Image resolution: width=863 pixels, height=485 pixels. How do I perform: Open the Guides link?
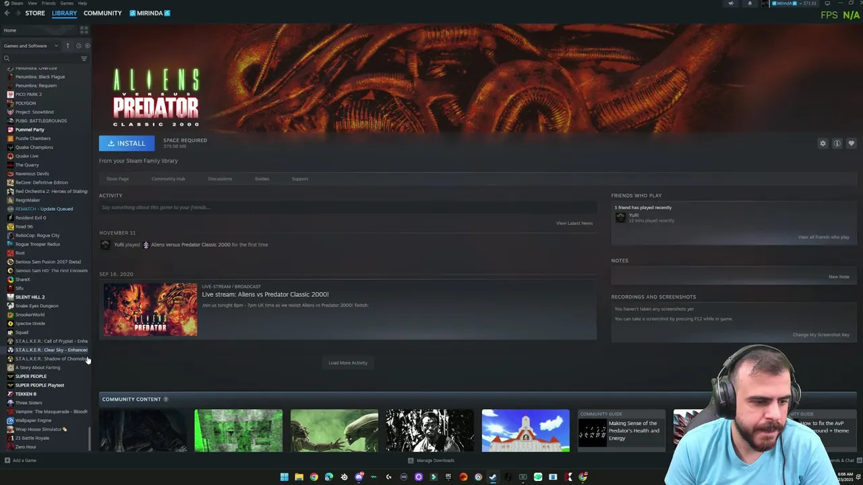pyautogui.click(x=262, y=179)
